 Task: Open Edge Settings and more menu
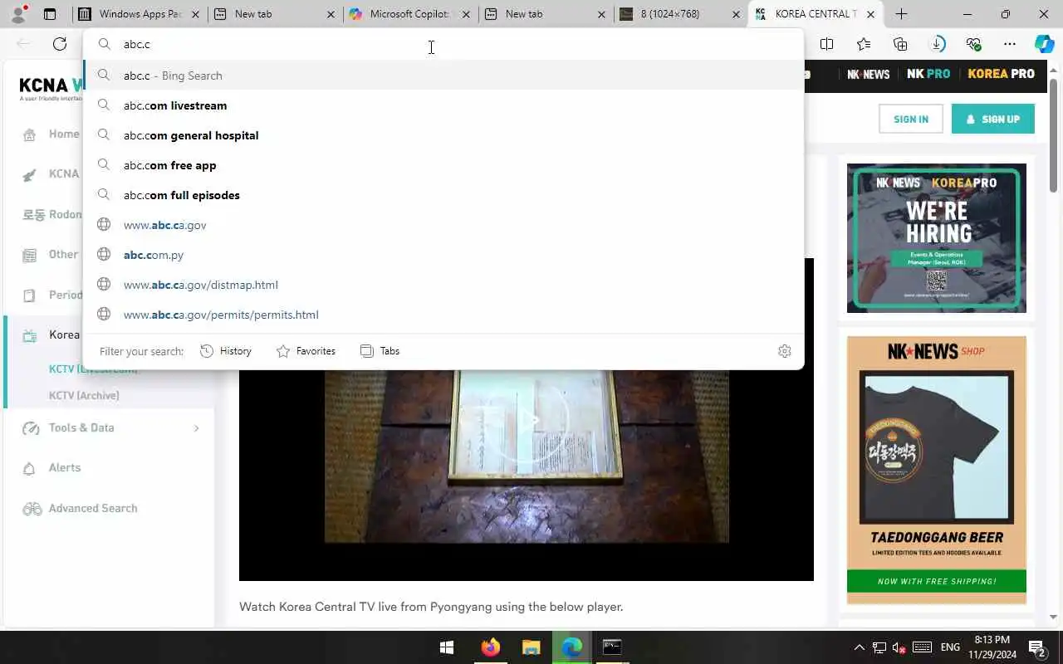1009,44
